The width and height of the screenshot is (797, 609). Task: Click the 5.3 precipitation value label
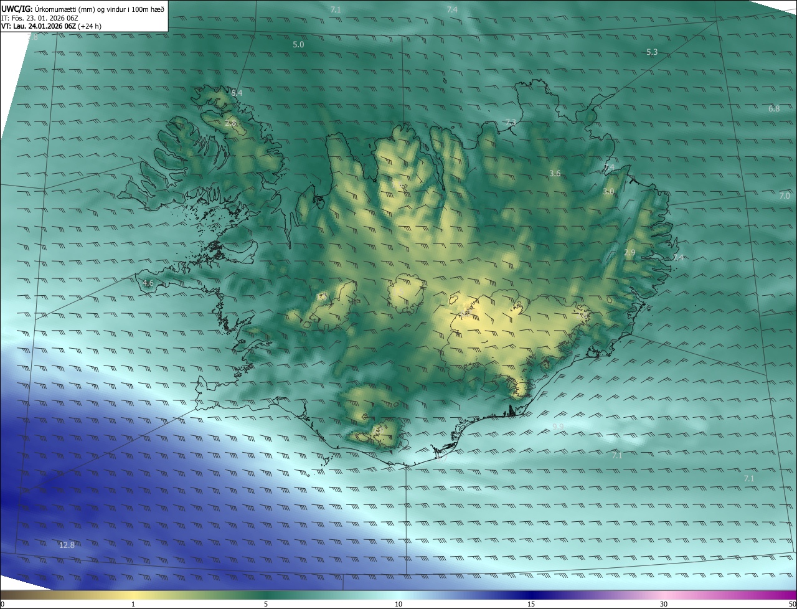pos(652,52)
